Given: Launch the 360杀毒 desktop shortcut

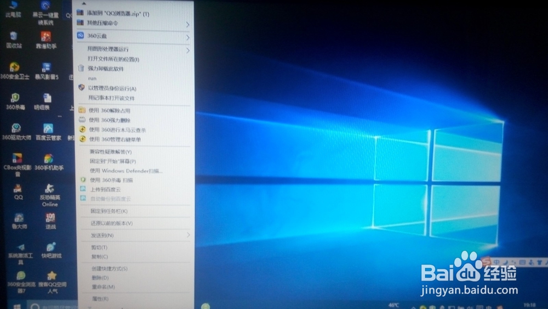Looking at the screenshot, I should coord(15,102).
